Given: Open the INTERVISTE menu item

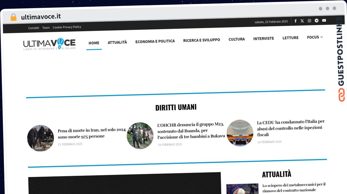Looking at the screenshot, I should point(263,38).
